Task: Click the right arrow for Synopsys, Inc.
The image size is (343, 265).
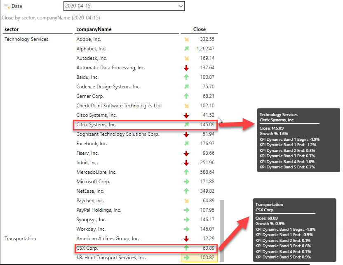Action: click(x=186, y=220)
